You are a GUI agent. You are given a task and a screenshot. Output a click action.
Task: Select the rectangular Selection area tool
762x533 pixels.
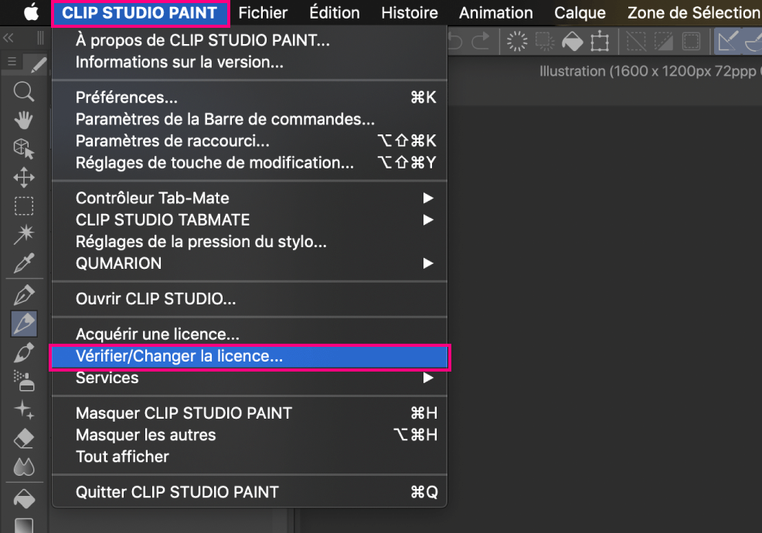[x=24, y=206]
